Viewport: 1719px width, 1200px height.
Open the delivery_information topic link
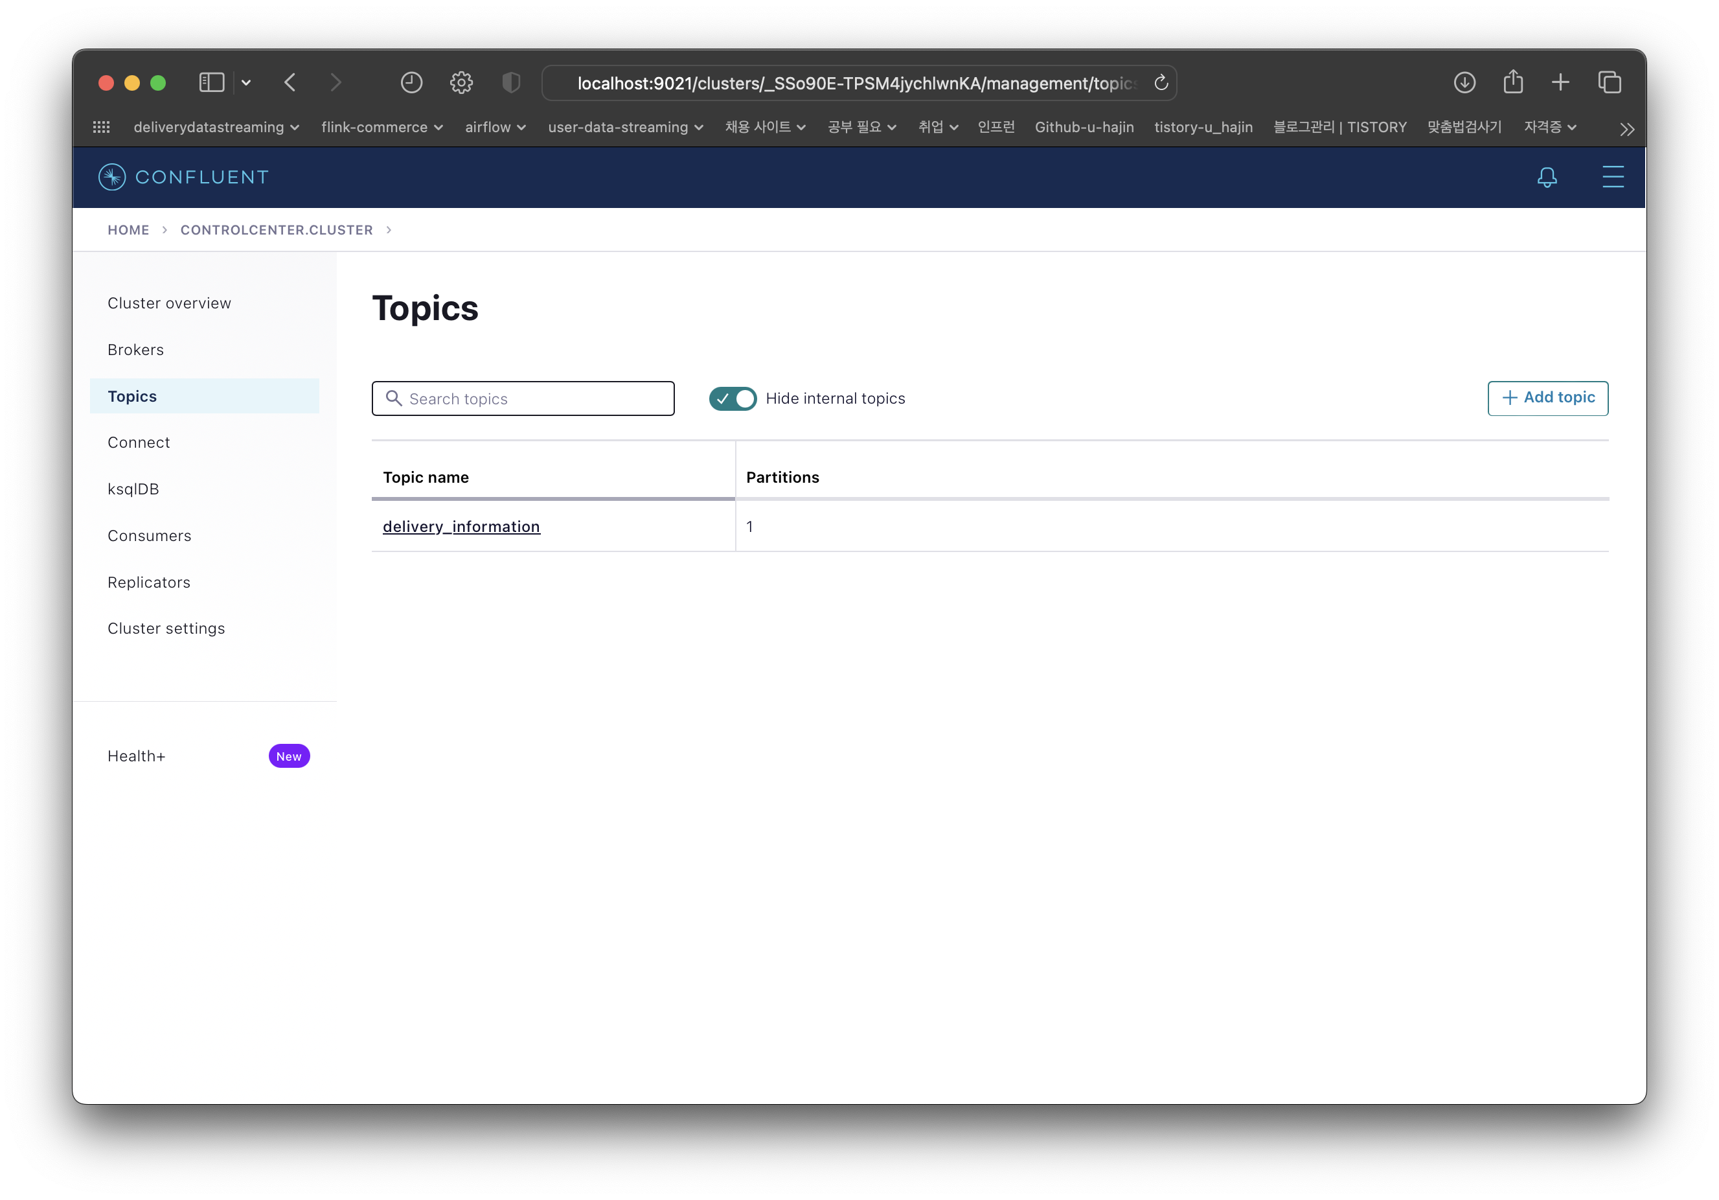461,527
